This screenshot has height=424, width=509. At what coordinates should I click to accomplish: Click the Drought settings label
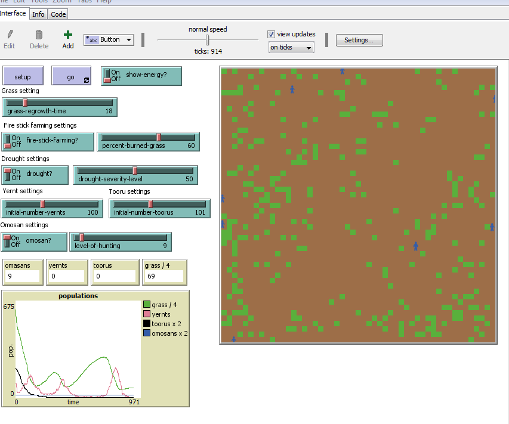click(25, 159)
